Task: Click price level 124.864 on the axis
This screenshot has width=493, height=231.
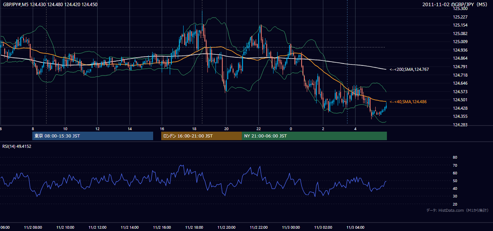Action: (460, 58)
